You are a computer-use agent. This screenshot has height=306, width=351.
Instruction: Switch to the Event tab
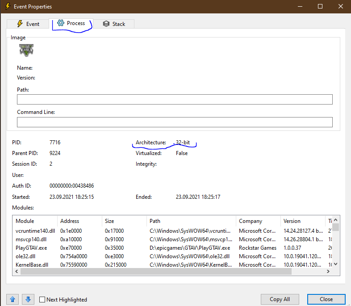point(28,24)
